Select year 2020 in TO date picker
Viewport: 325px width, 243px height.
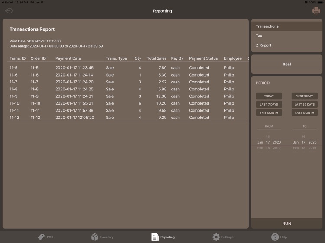click(312, 142)
